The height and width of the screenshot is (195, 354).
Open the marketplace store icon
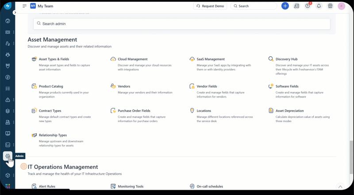[x=330, y=6]
